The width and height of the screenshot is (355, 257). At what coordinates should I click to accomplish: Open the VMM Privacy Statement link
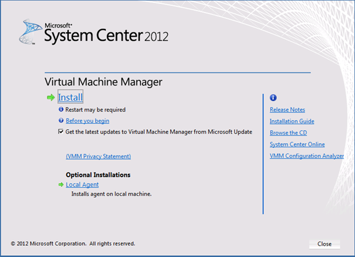click(x=98, y=156)
